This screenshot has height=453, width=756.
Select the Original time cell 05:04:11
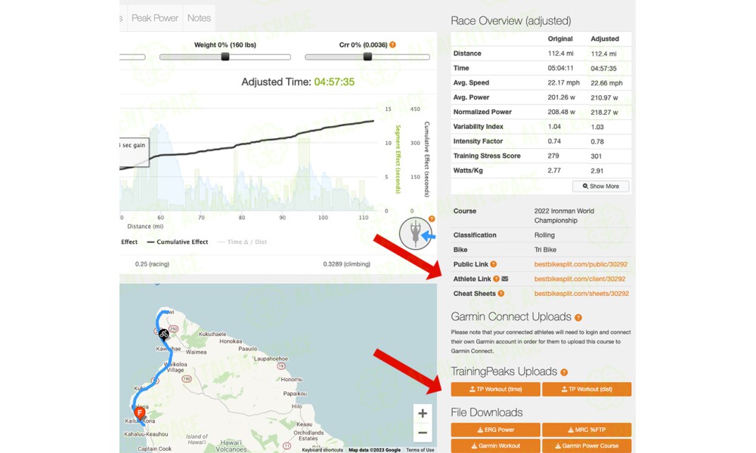tap(561, 68)
